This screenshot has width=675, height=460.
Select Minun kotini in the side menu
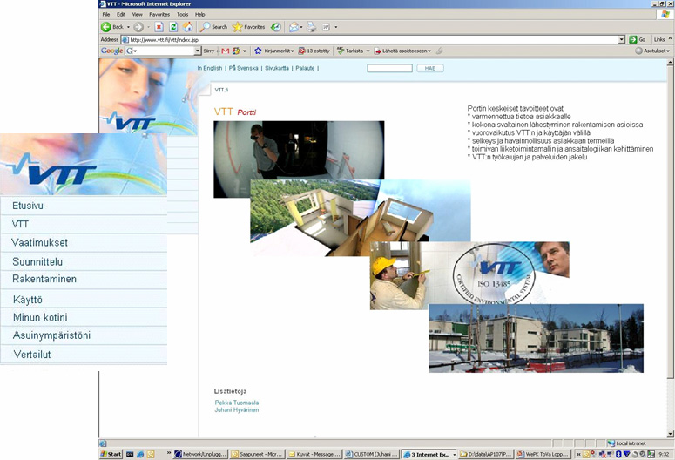tap(84, 317)
